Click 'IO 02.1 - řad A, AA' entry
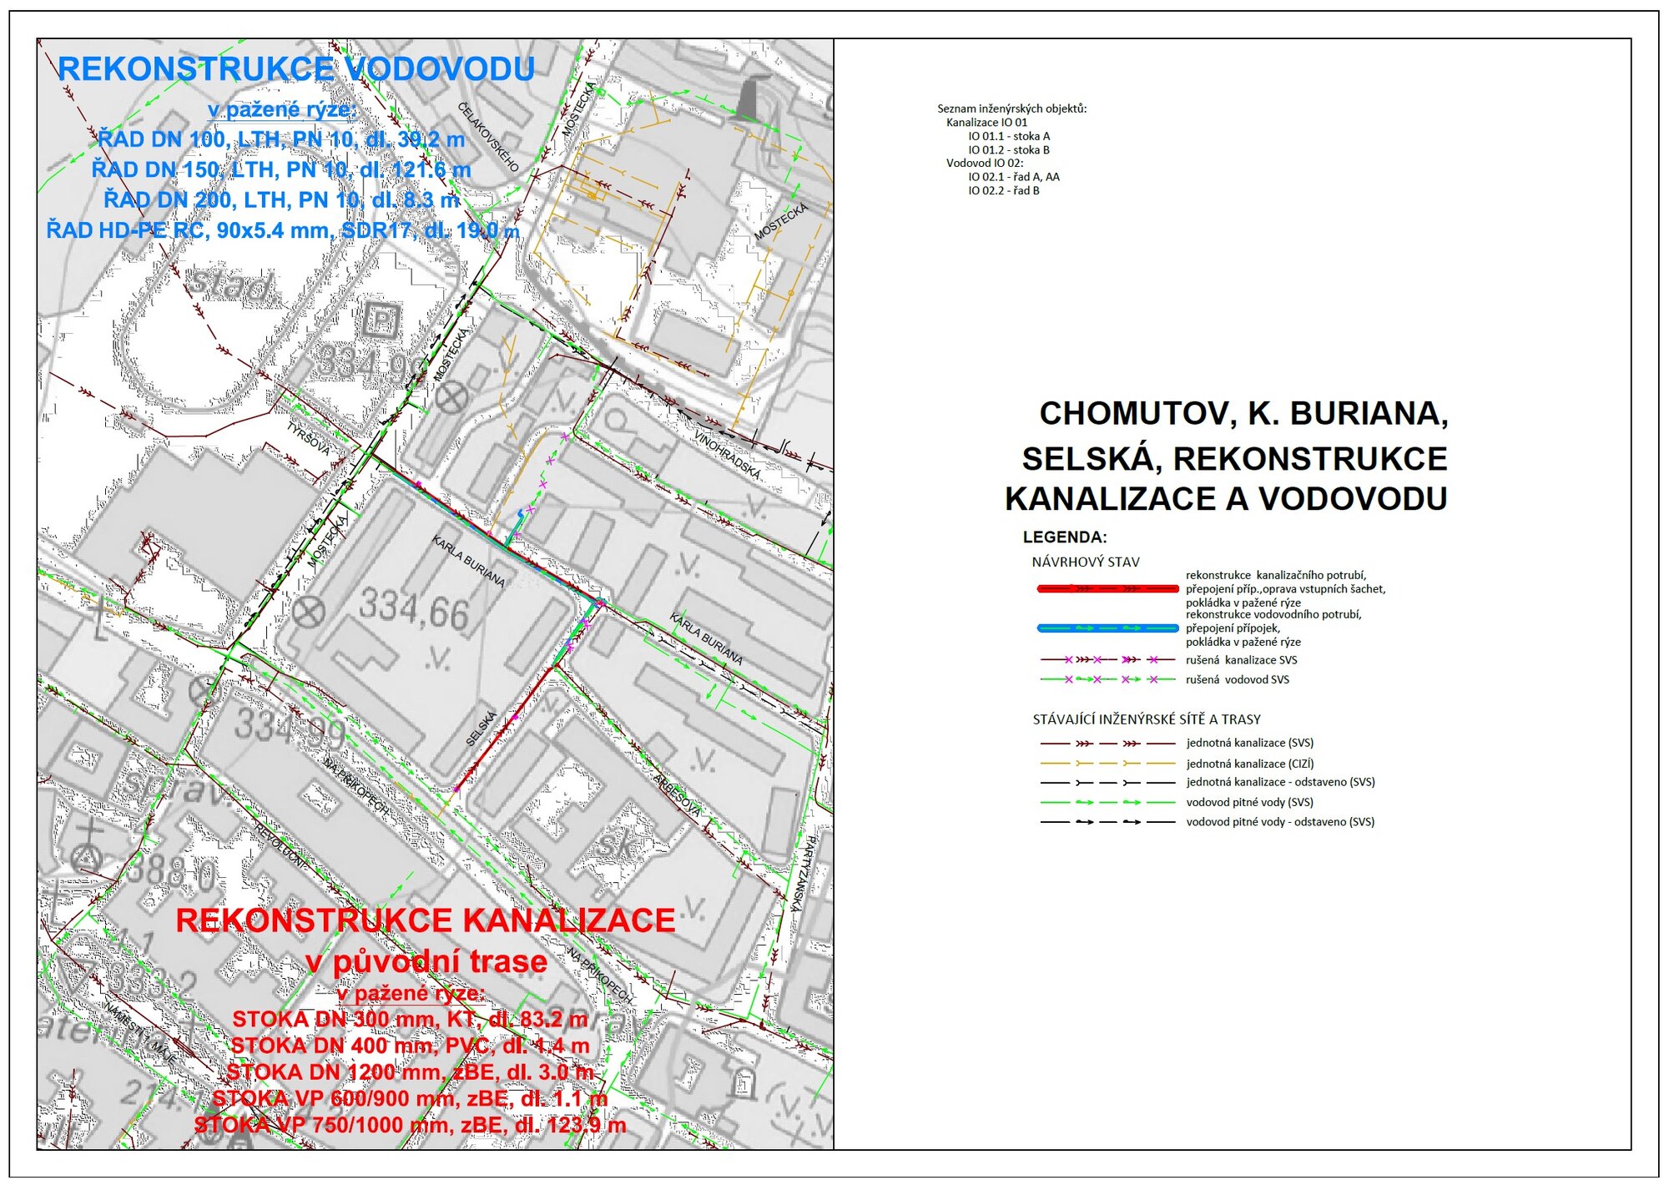The image size is (1669, 1195). coord(1014,177)
